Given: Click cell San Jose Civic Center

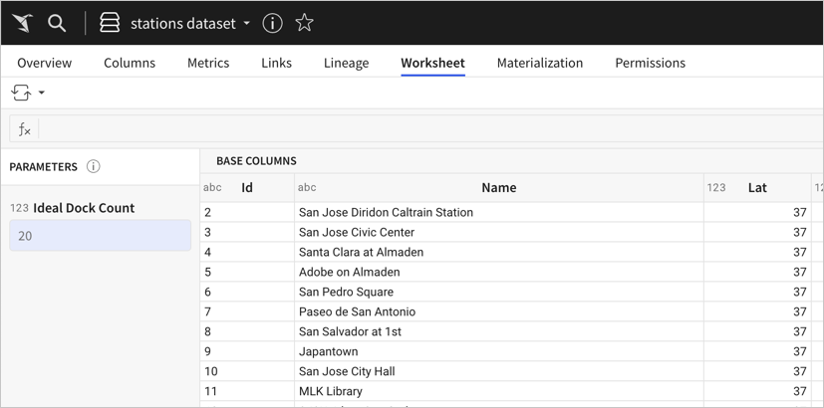Looking at the screenshot, I should click(499, 232).
